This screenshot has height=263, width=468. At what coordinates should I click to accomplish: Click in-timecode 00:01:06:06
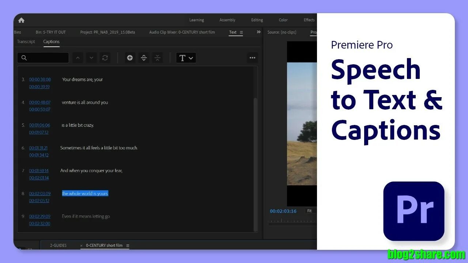39,125
